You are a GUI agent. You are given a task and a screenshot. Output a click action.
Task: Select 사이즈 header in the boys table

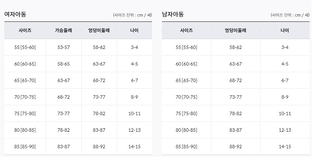coord(187,31)
